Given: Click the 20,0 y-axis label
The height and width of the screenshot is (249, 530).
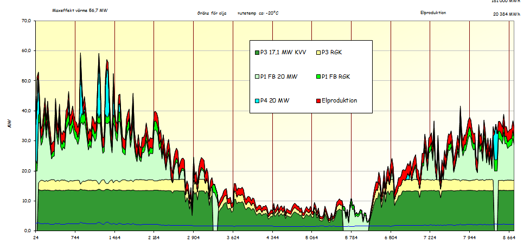Looking at the screenshot, I should click(x=27, y=171).
